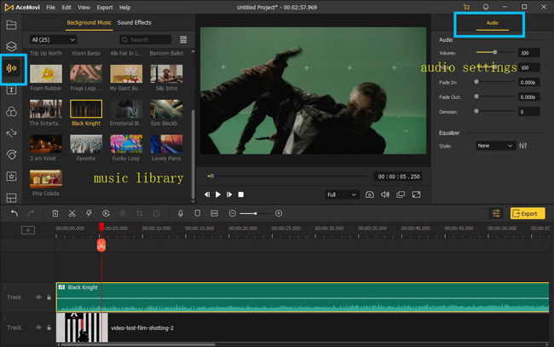This screenshot has width=554, height=347.
Task: Switch music library to grid view icon
Action: (183, 39)
